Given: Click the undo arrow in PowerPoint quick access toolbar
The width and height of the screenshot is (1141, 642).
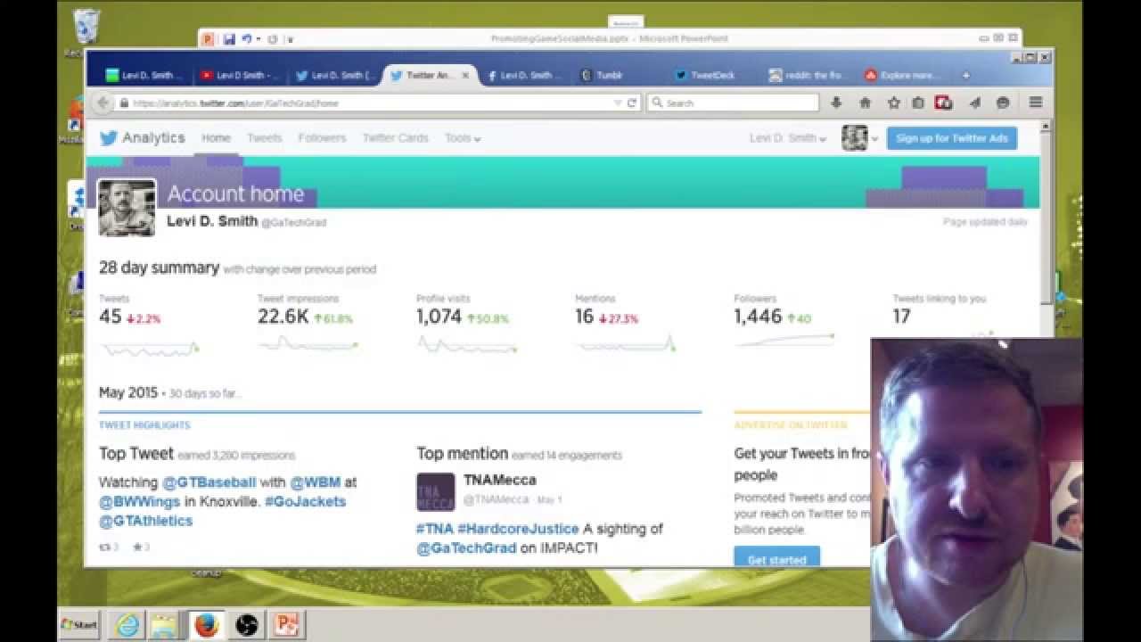Looking at the screenshot, I should click(245, 39).
